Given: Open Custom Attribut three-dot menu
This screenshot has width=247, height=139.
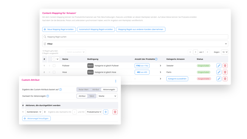Looking at the screenshot, I should [x=116, y=81].
